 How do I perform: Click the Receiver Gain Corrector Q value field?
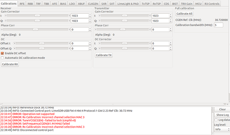click(80, 21)
